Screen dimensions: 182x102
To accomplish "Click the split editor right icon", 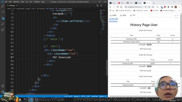I will pos(101,5).
